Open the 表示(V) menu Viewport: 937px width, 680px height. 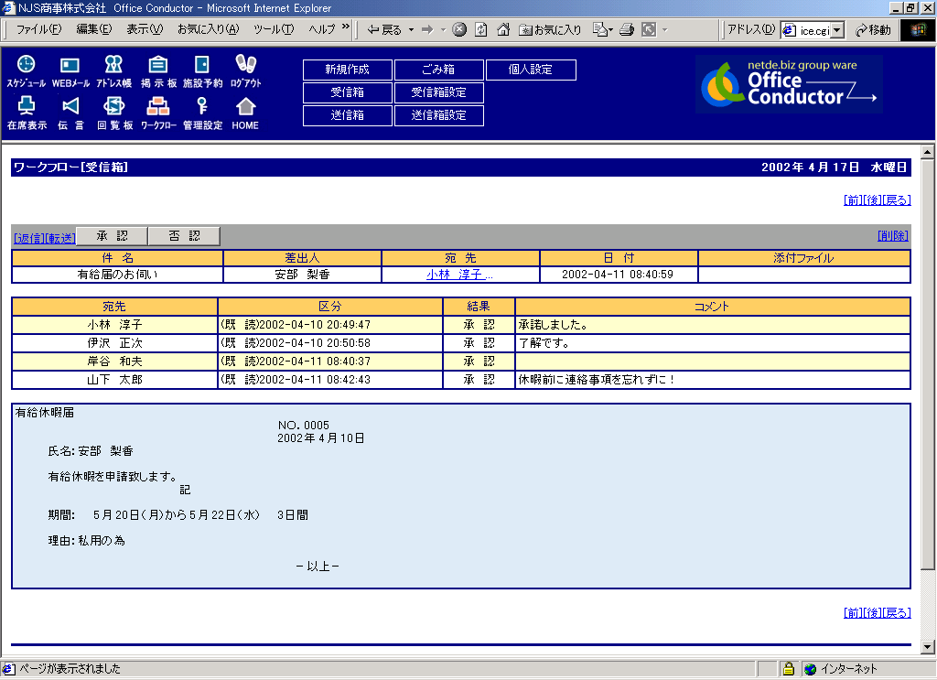coord(145,29)
